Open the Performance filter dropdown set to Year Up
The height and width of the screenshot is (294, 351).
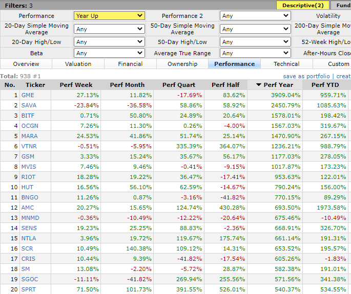coord(109,16)
